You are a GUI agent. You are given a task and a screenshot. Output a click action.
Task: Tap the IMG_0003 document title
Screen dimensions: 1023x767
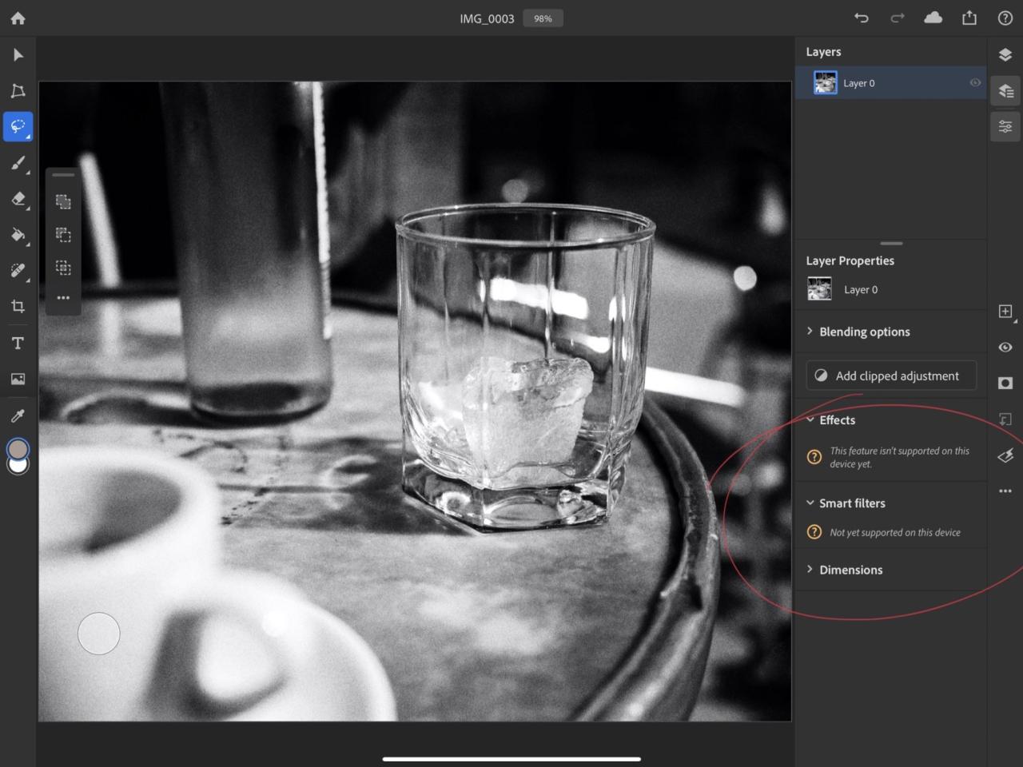487,18
